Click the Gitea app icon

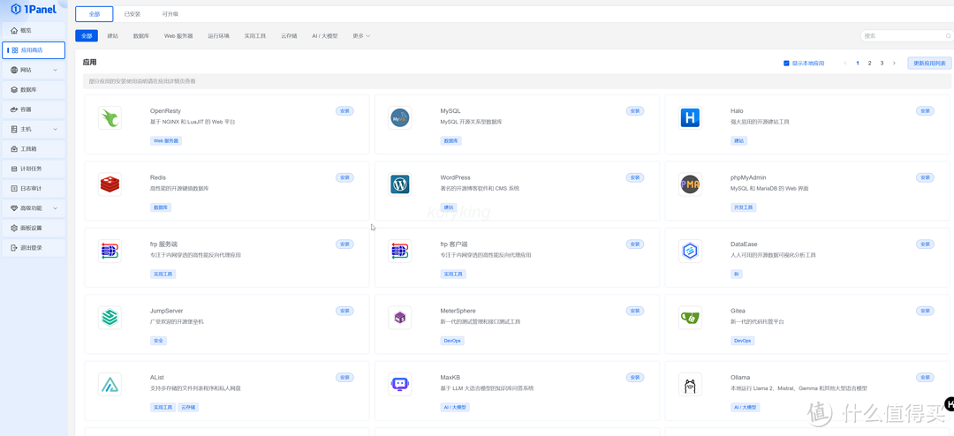690,318
